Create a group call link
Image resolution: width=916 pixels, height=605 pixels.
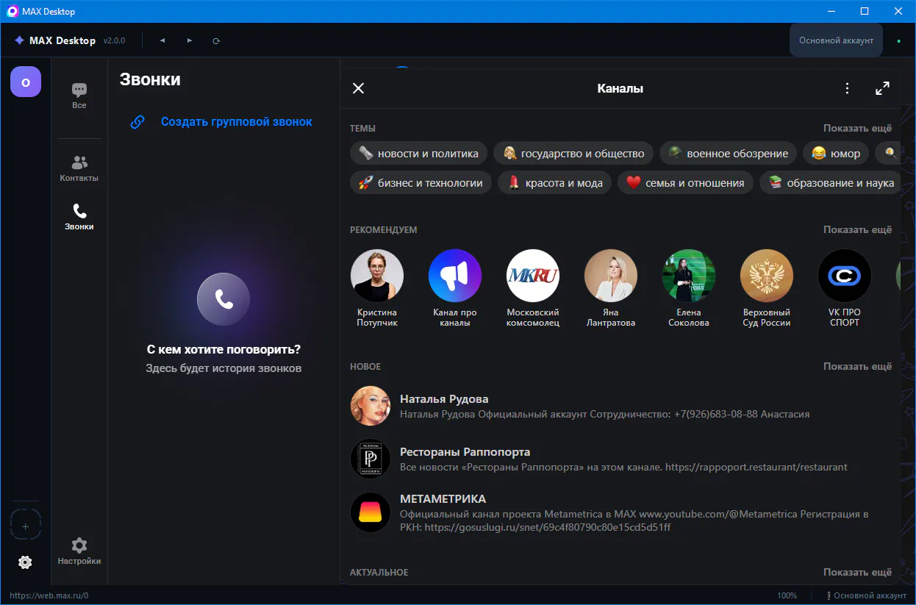[x=237, y=122]
